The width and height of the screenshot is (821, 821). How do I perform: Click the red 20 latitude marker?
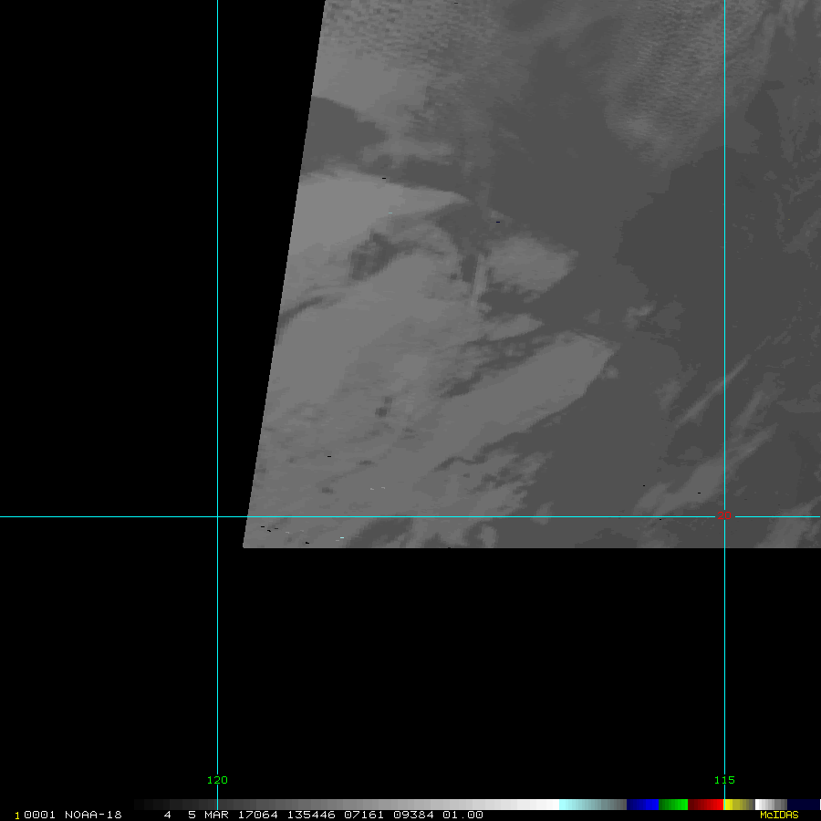(x=725, y=516)
